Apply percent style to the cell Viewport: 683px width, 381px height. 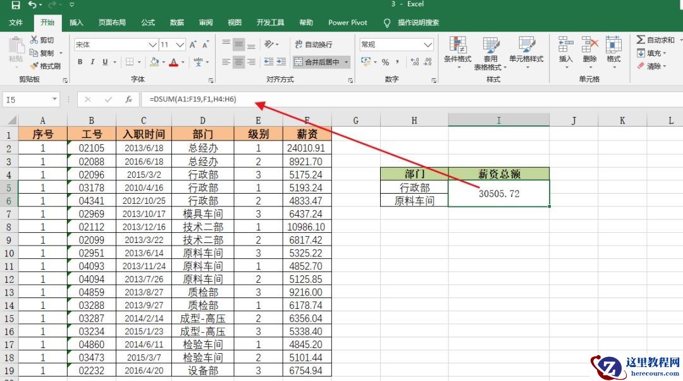(x=385, y=62)
